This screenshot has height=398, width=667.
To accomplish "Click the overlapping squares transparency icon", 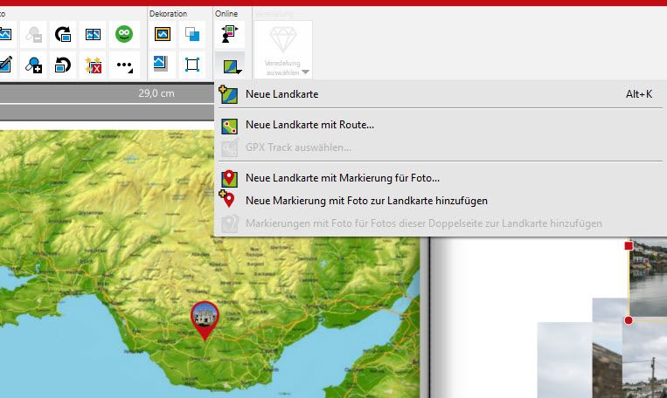I will (192, 34).
